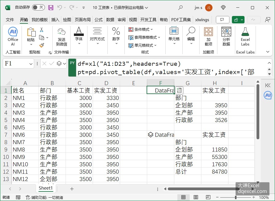Activate the Format Painter brush

click(x=42, y=45)
